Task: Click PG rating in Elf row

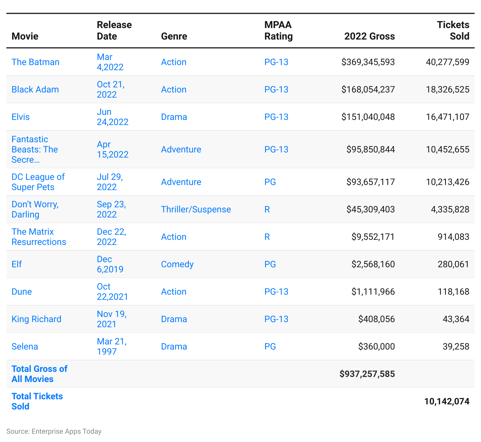Action: (x=270, y=264)
